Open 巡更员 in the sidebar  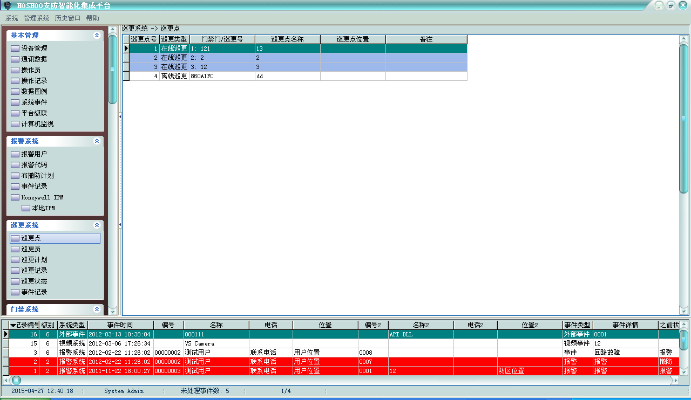[31, 249]
